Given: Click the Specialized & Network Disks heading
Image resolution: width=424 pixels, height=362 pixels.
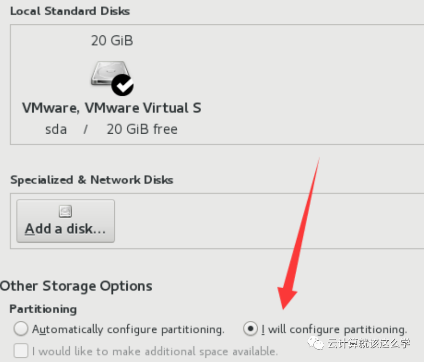Looking at the screenshot, I should 91,180.
